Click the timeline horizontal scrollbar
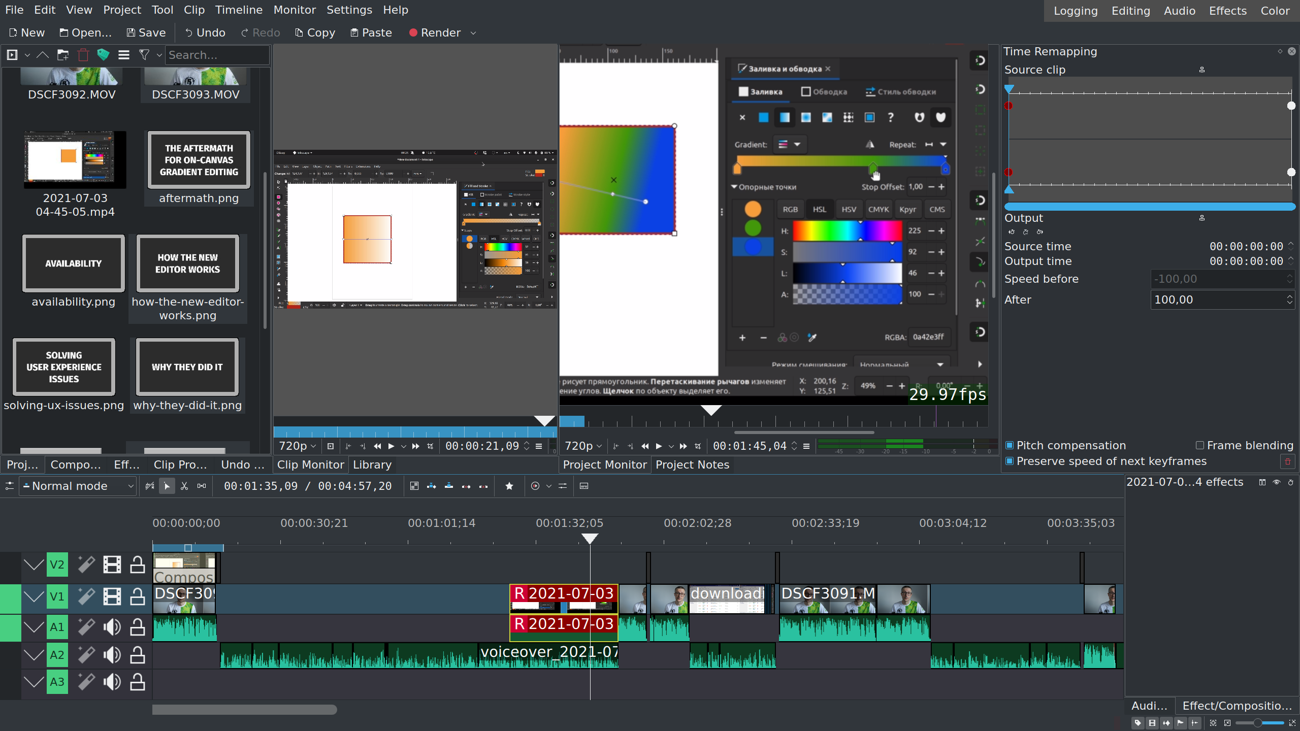The image size is (1300, 731). (244, 709)
